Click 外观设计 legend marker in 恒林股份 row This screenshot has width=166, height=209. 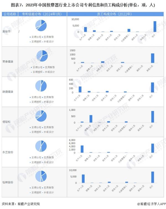pos(43,192)
